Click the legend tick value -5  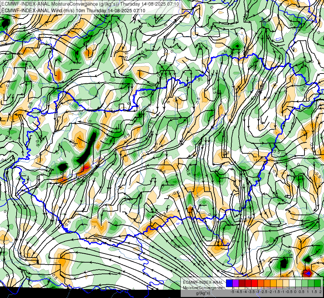(x=232, y=292)
